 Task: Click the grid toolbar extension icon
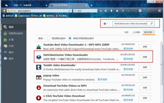coord(140,11)
